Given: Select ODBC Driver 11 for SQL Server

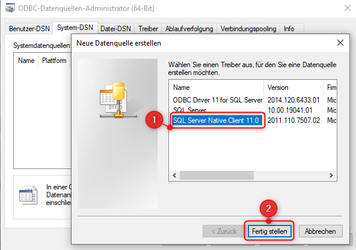Looking at the screenshot, I should click(x=218, y=100).
